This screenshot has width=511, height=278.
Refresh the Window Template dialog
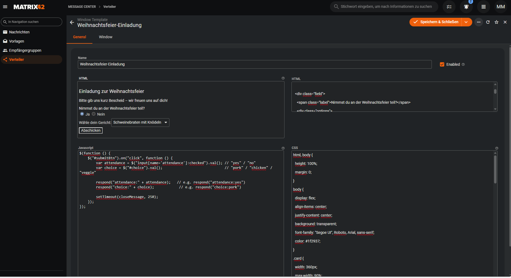pos(488,22)
